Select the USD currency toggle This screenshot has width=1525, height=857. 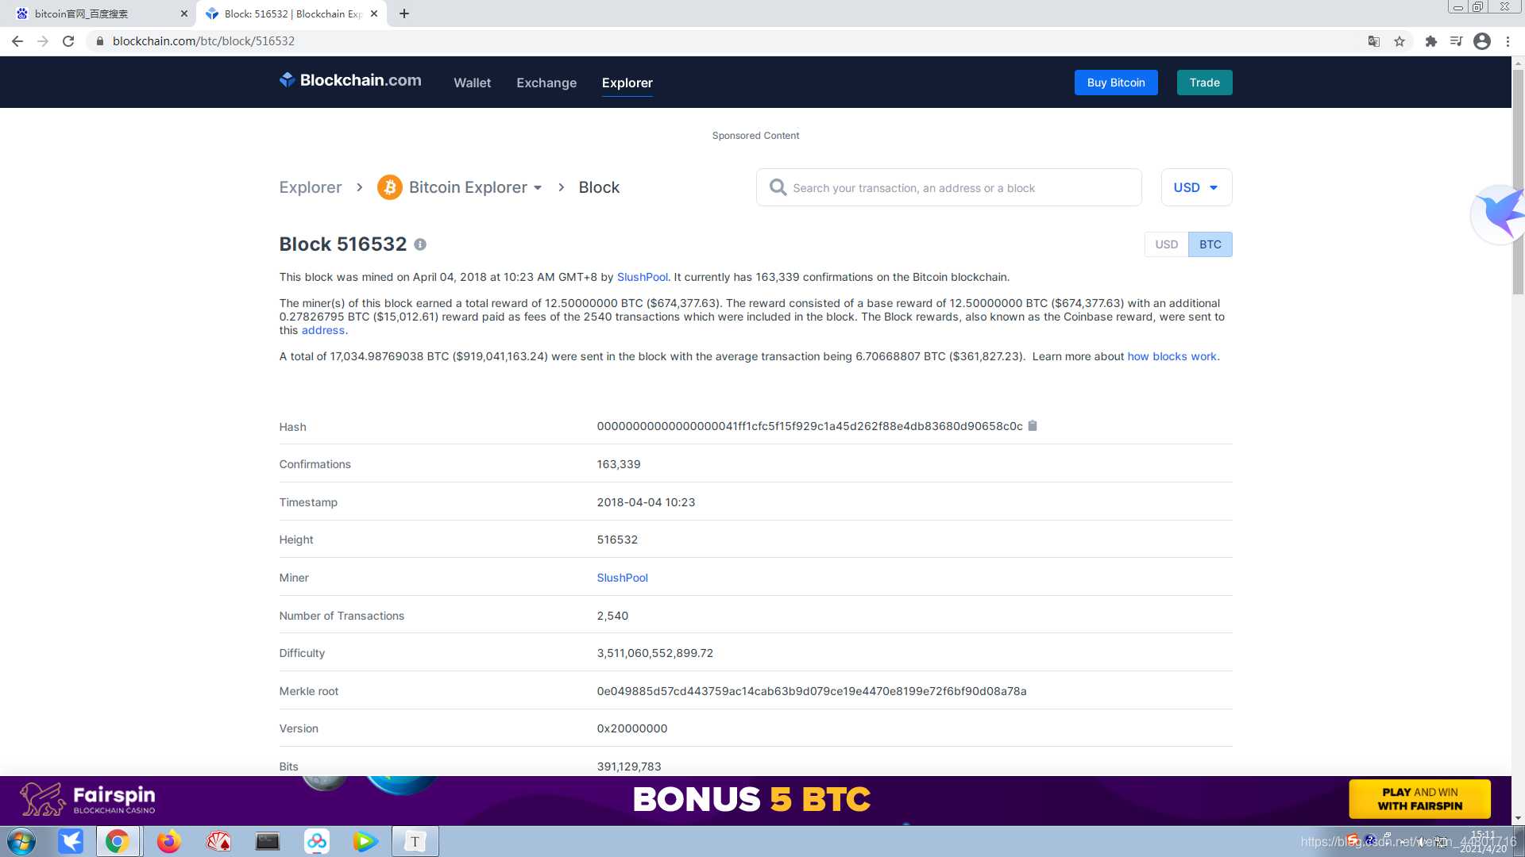click(1167, 244)
